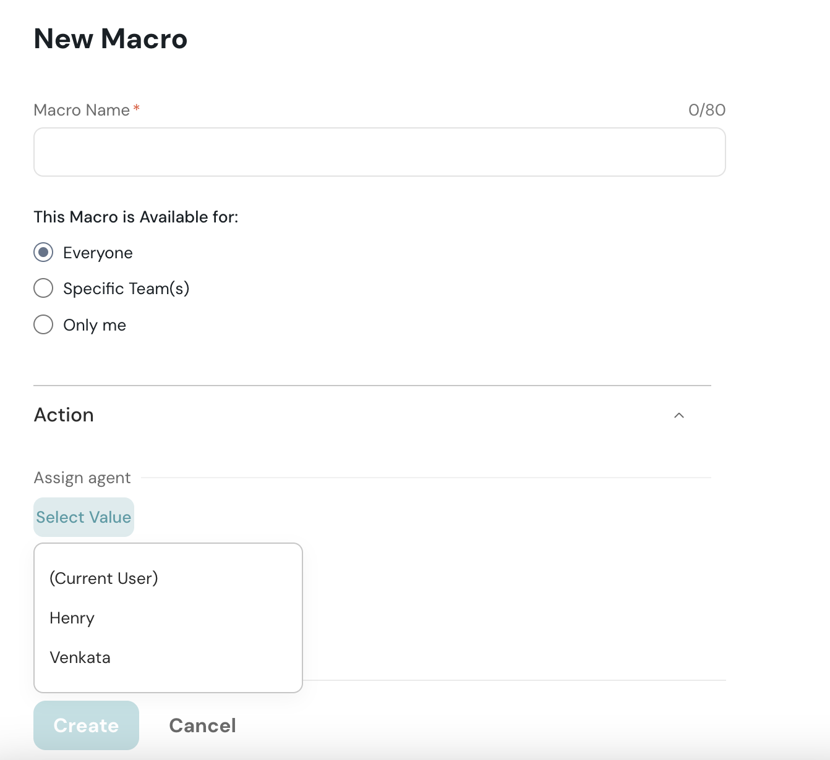Click the Action section header
Viewport: 830px width, 760px height.
point(64,415)
